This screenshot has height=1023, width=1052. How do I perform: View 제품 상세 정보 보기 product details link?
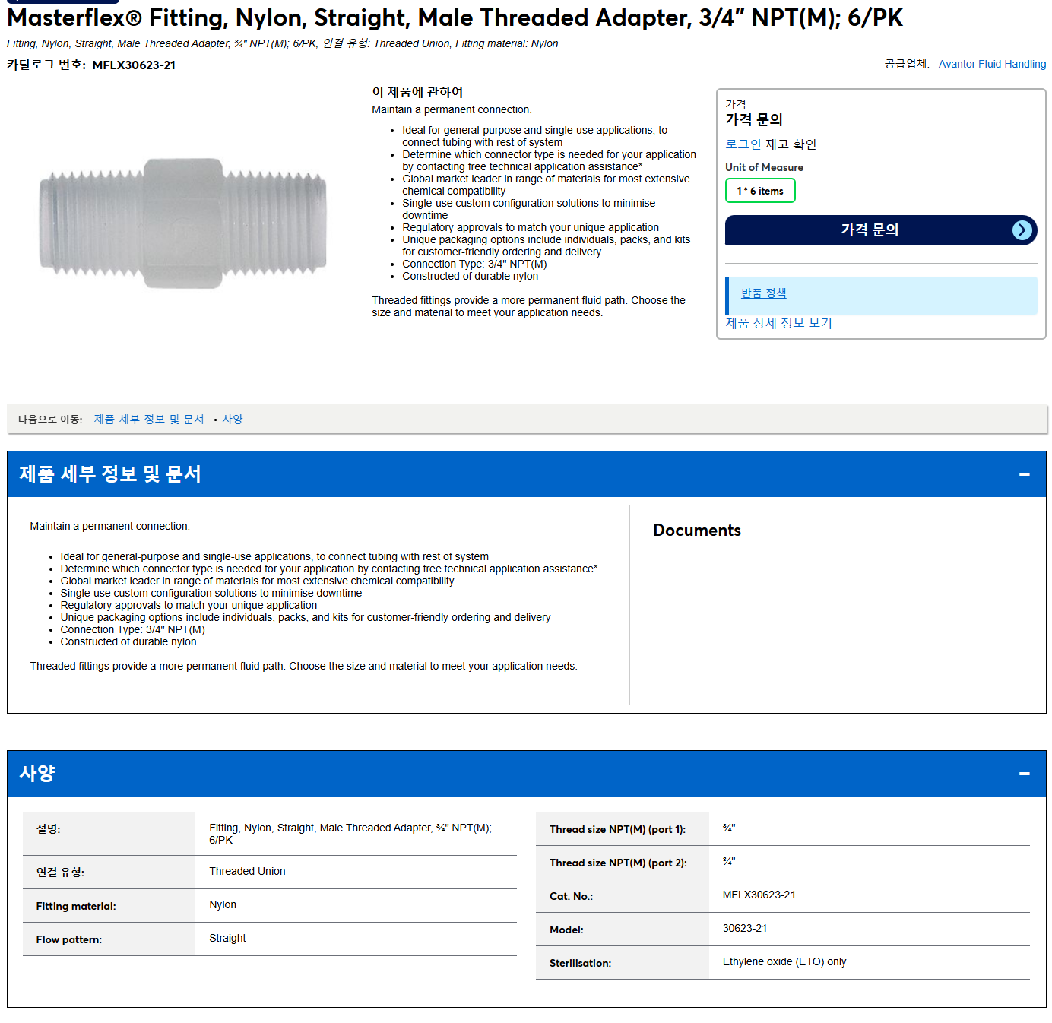(778, 323)
